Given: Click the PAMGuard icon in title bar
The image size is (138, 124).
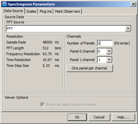Looking at the screenshot, I should 4,4.
